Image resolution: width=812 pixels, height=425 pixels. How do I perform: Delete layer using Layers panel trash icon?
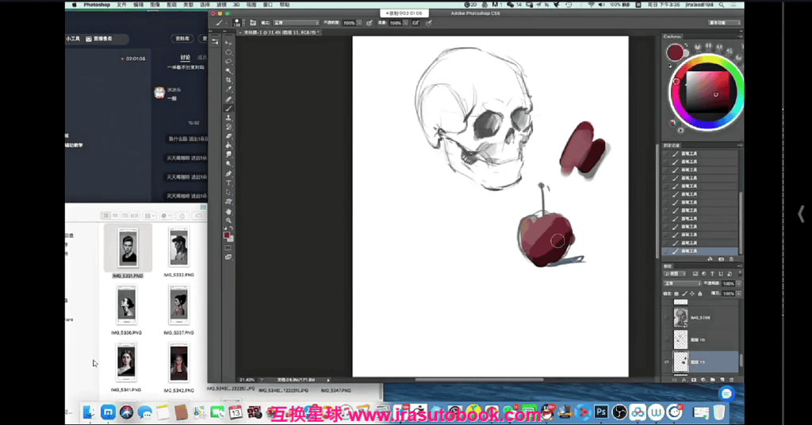[732, 380]
